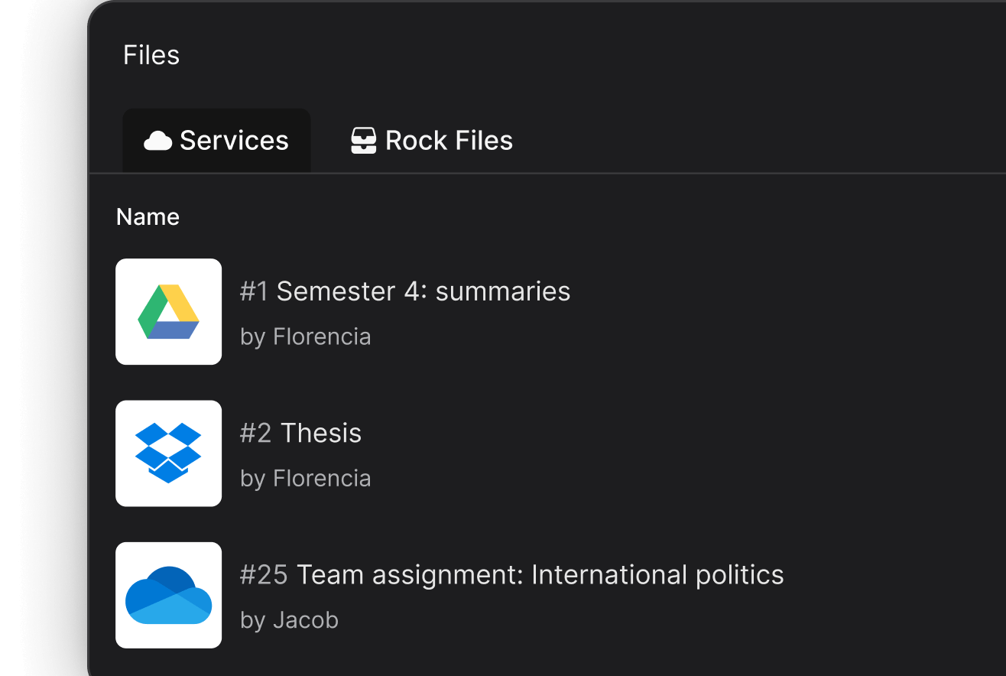Open Team assignment: International politics
1006x676 pixels.
coord(512,574)
